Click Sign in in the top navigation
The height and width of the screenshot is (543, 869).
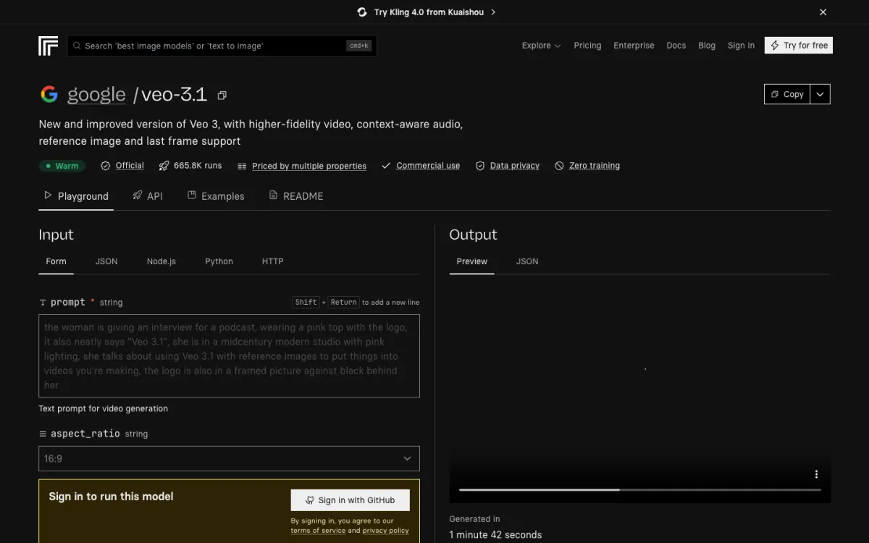click(741, 46)
